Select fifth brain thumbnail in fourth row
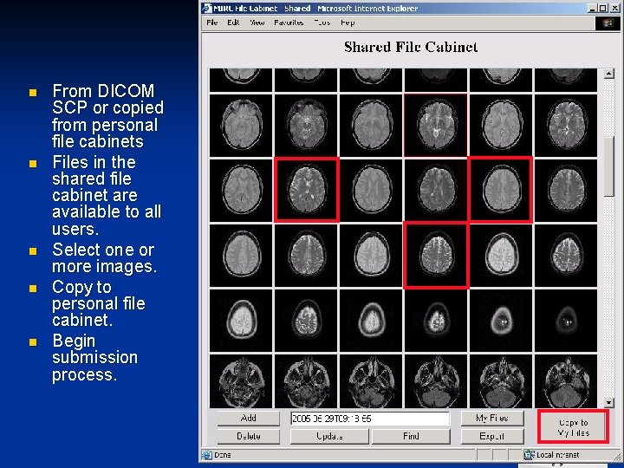 [x=501, y=256]
